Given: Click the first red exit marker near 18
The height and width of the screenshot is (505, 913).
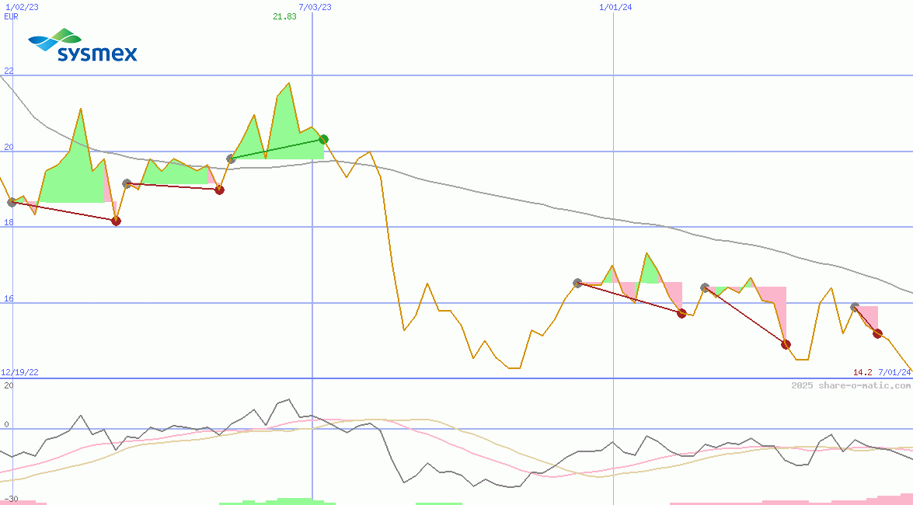Looking at the screenshot, I should (116, 221).
